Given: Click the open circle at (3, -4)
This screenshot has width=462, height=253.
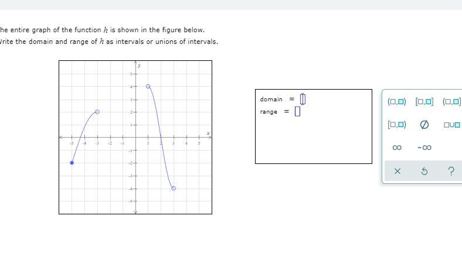Looking at the screenshot, I should (x=174, y=188).
